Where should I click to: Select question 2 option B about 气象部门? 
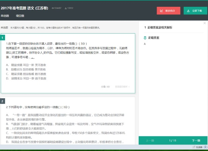[x=65, y=126]
